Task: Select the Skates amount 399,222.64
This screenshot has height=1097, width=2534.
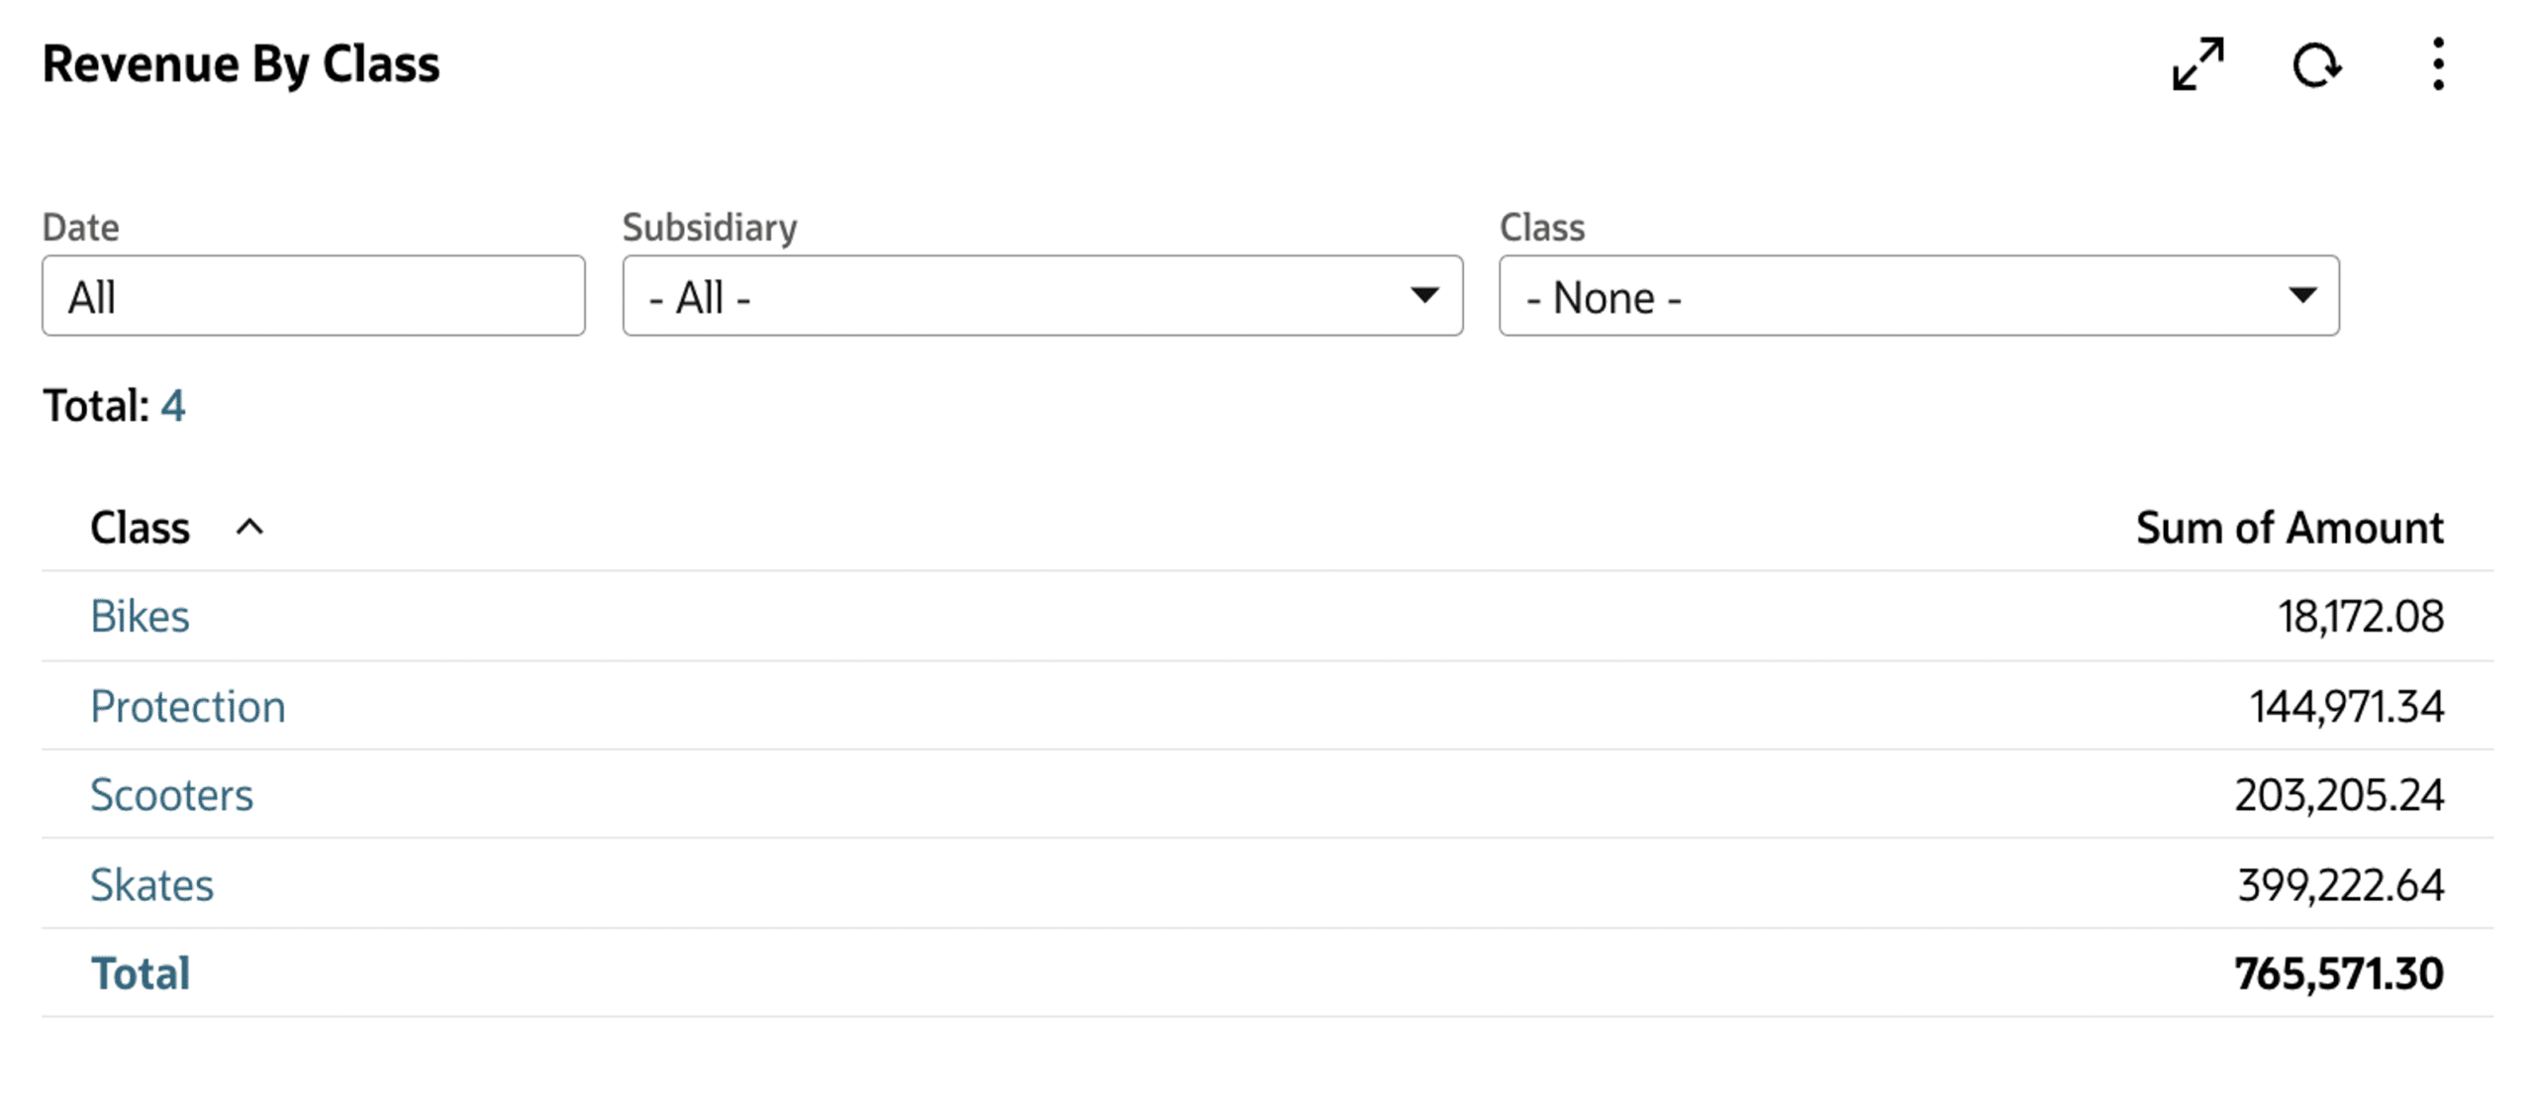Action: coord(2341,885)
